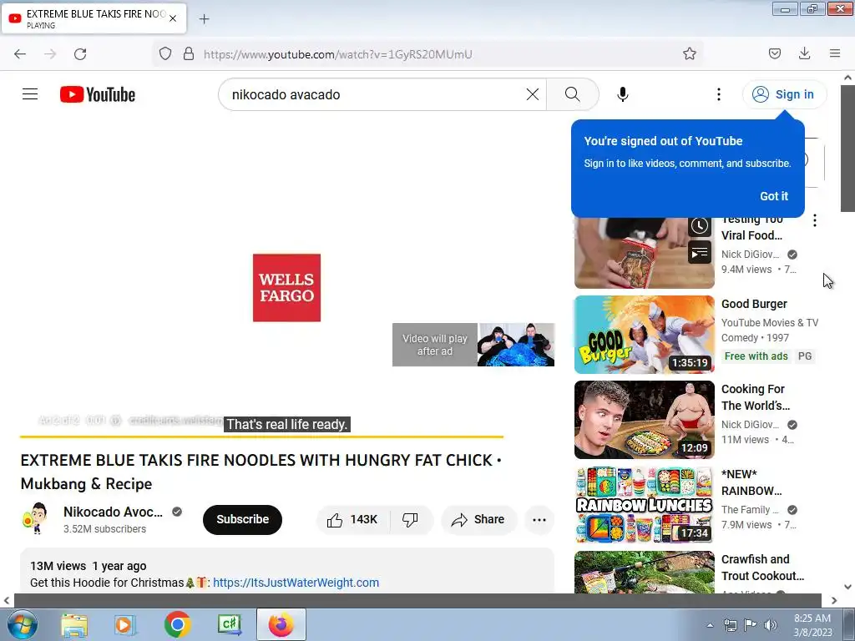Viewport: 855px width, 641px height.
Task: Open a new browser tab
Action: click(x=204, y=19)
